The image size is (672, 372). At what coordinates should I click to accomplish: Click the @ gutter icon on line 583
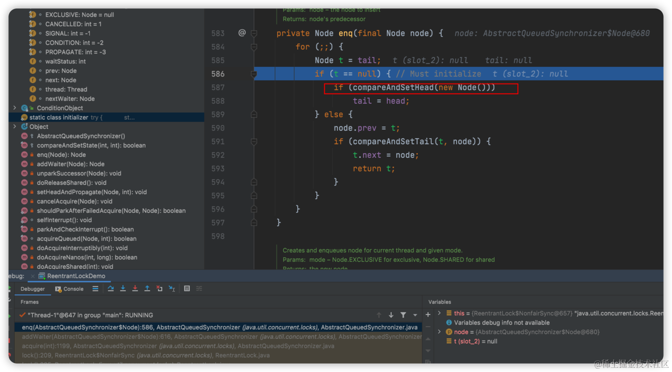coord(242,33)
